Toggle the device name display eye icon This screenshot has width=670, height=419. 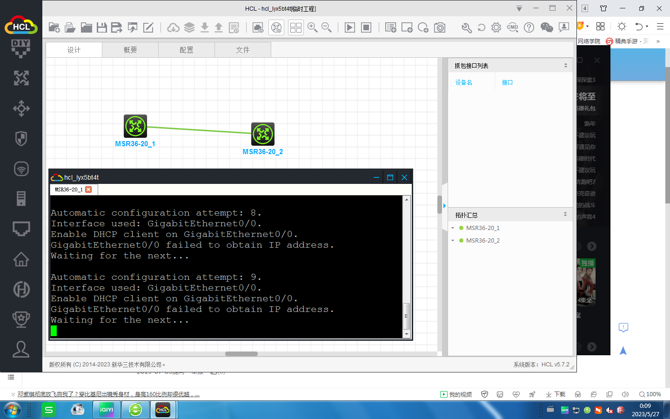click(258, 27)
